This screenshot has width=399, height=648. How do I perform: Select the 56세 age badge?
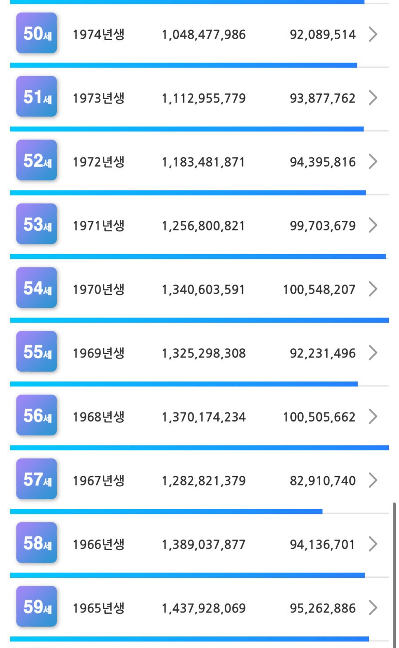coord(37,416)
